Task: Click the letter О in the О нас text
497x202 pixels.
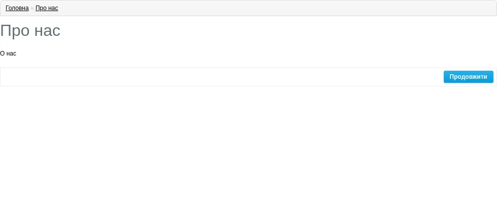Action: (2, 54)
